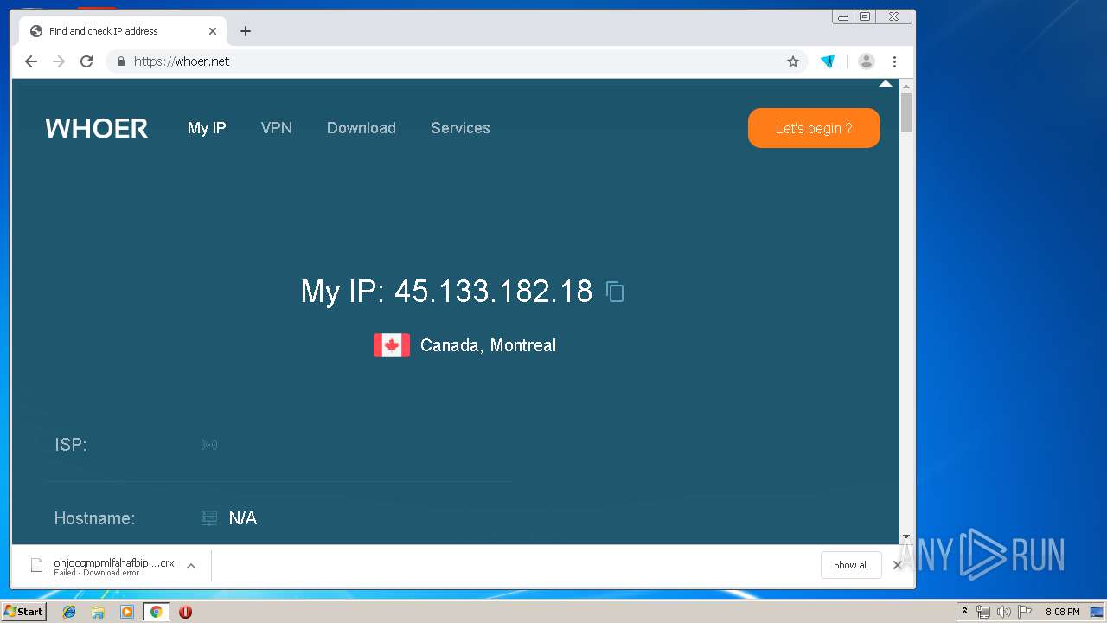Click the Canada, Montreal location text
This screenshot has width=1107, height=623.
(488, 345)
